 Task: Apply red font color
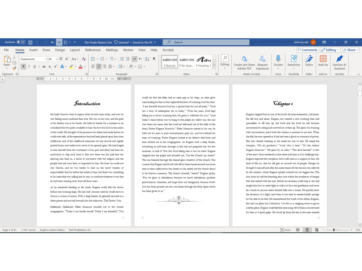[81, 66]
